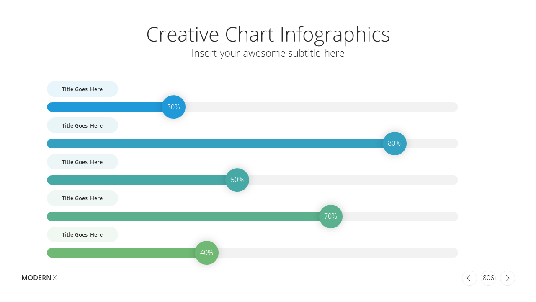Select the 70% green circle marker

point(331,216)
